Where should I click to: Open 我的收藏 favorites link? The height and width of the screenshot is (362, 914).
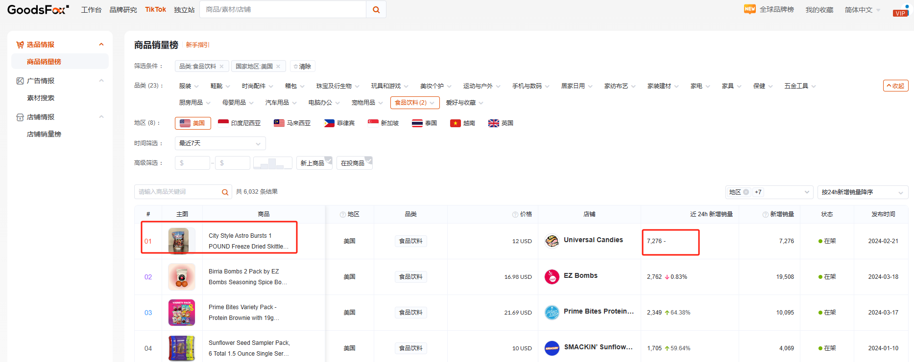click(x=819, y=10)
